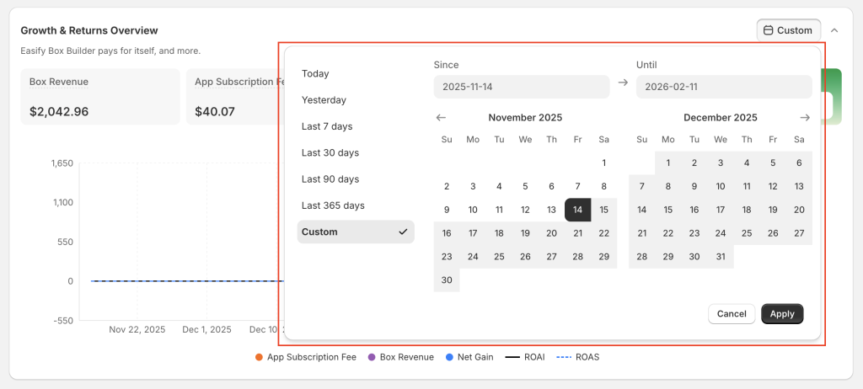
Task: Open the Custom date range dropdown
Action: [x=788, y=30]
